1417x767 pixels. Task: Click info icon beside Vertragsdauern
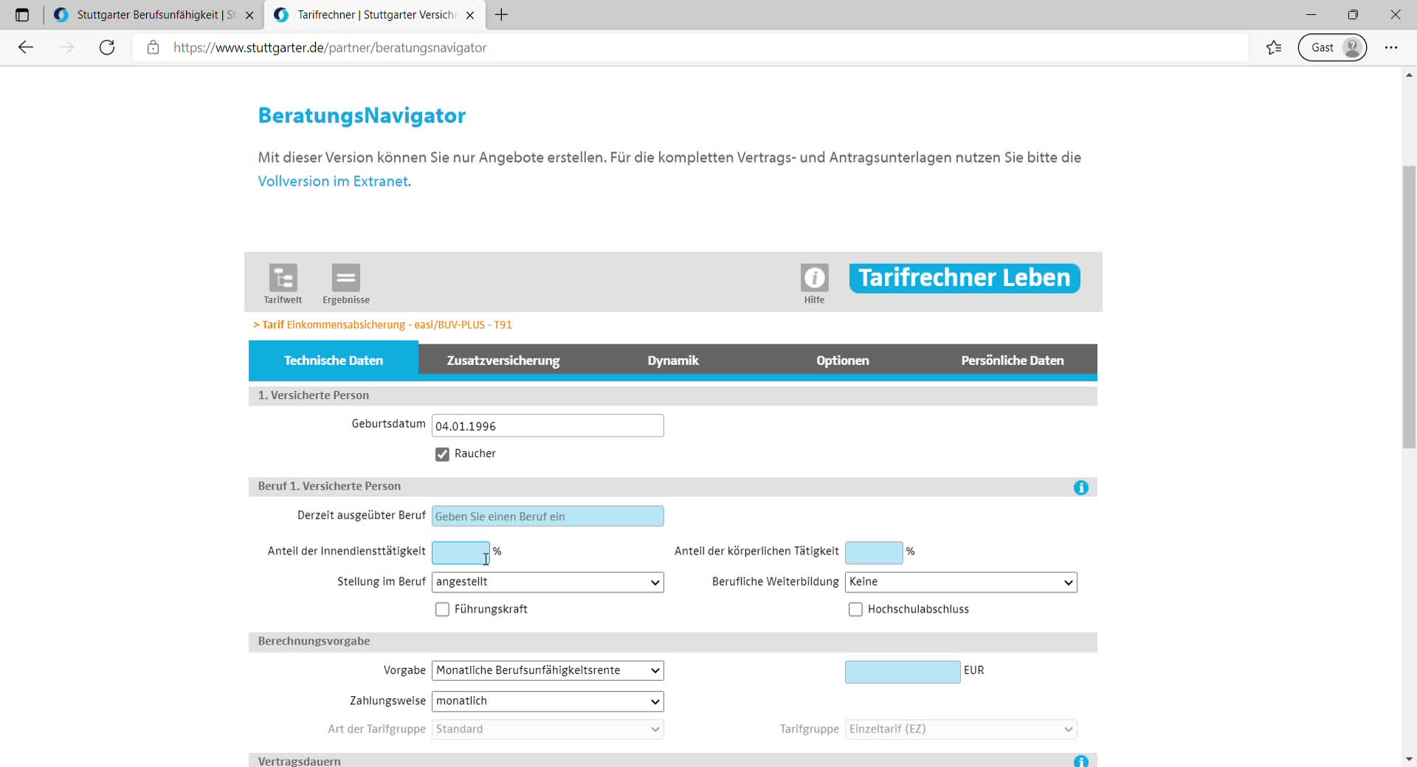[1080, 760]
